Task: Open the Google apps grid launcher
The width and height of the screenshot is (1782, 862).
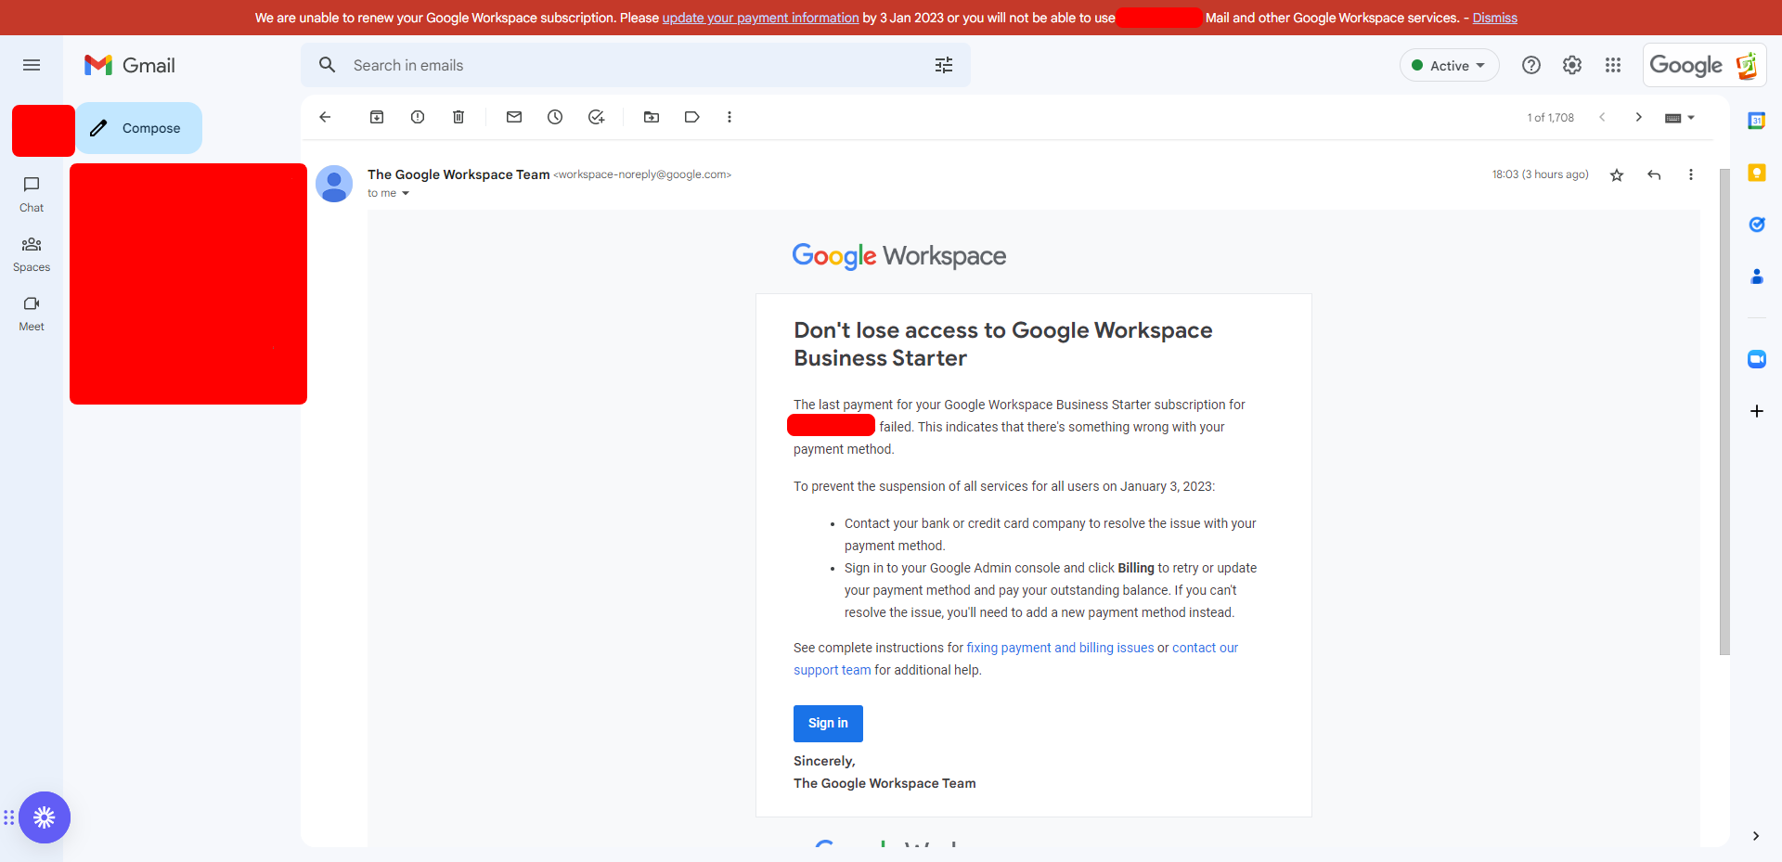Action: point(1613,65)
